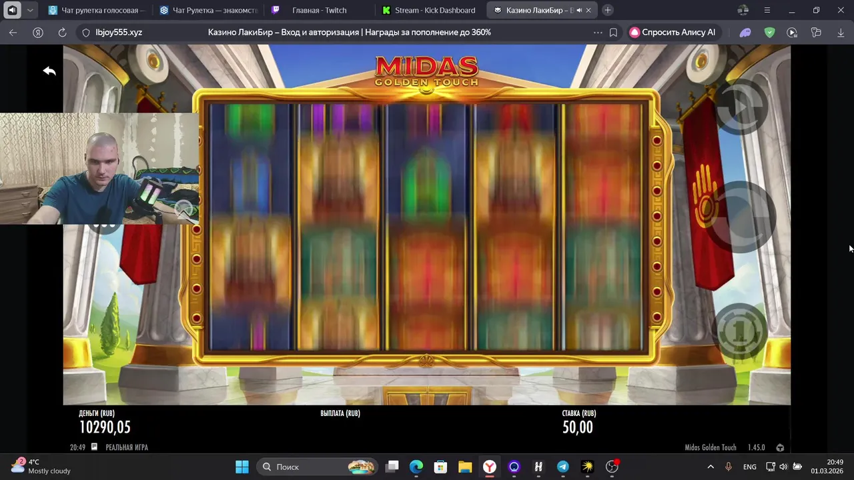854x480 pixels.
Task: Open the purple ghost extension icon
Action: click(745, 32)
